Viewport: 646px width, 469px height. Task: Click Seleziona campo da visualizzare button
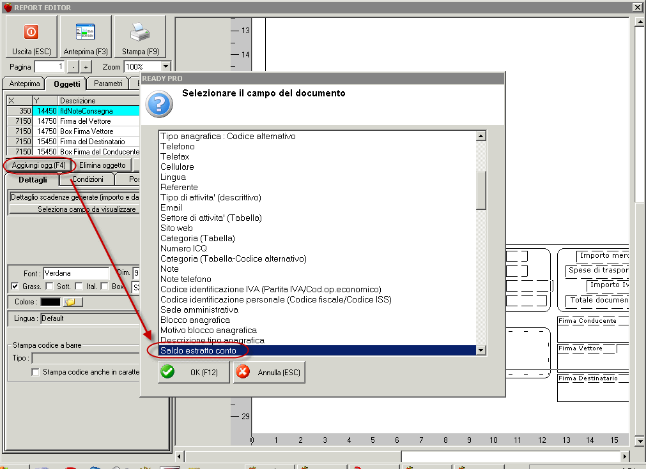pyautogui.click(x=74, y=209)
